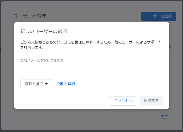The height and width of the screenshot is (132, 183).
Task: Click the ユーザーを管理 heading text
Action: tap(30, 16)
